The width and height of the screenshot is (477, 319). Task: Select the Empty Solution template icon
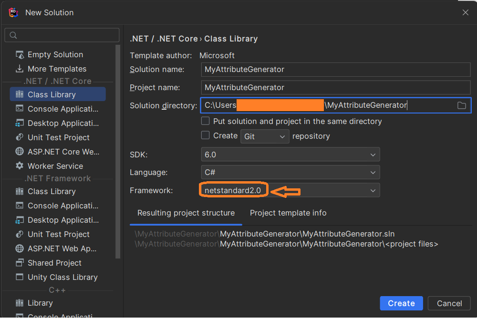[20, 55]
